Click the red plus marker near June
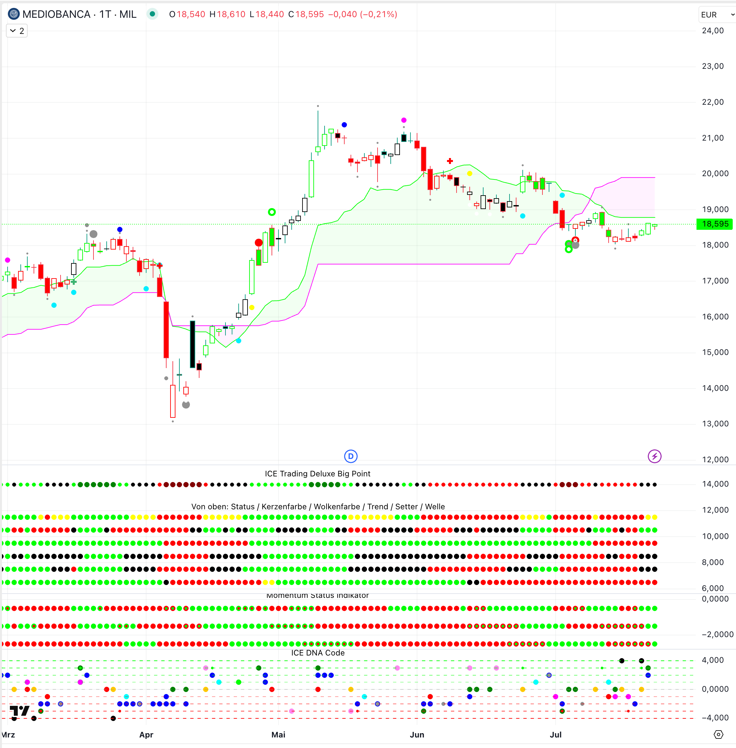The image size is (736, 748). (450, 161)
